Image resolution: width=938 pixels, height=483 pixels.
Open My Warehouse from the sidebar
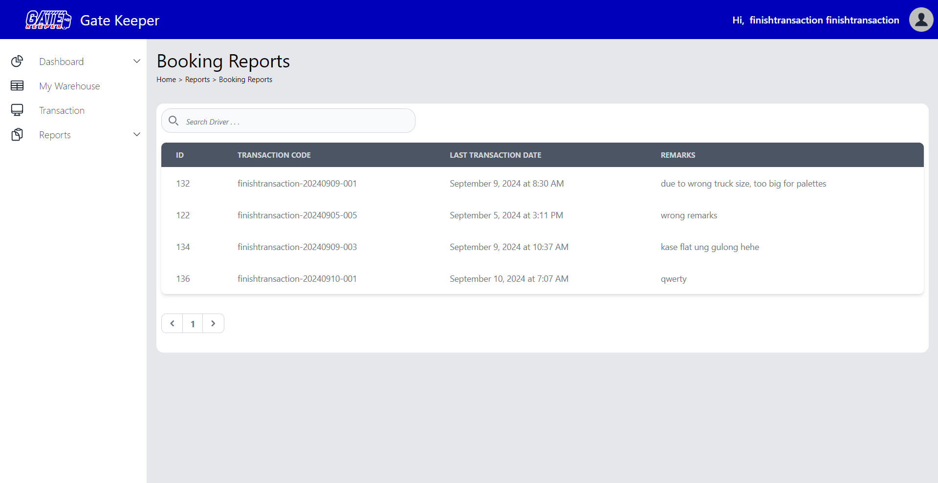click(x=69, y=86)
